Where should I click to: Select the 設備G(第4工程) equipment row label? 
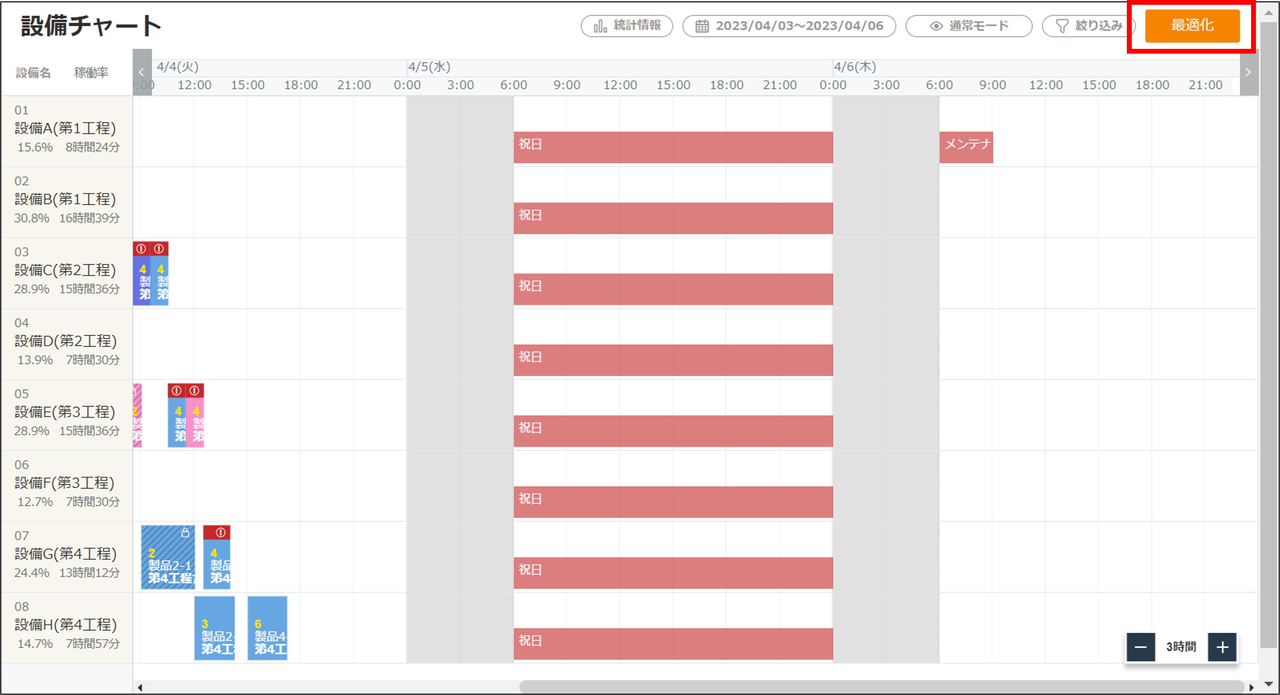point(66,554)
